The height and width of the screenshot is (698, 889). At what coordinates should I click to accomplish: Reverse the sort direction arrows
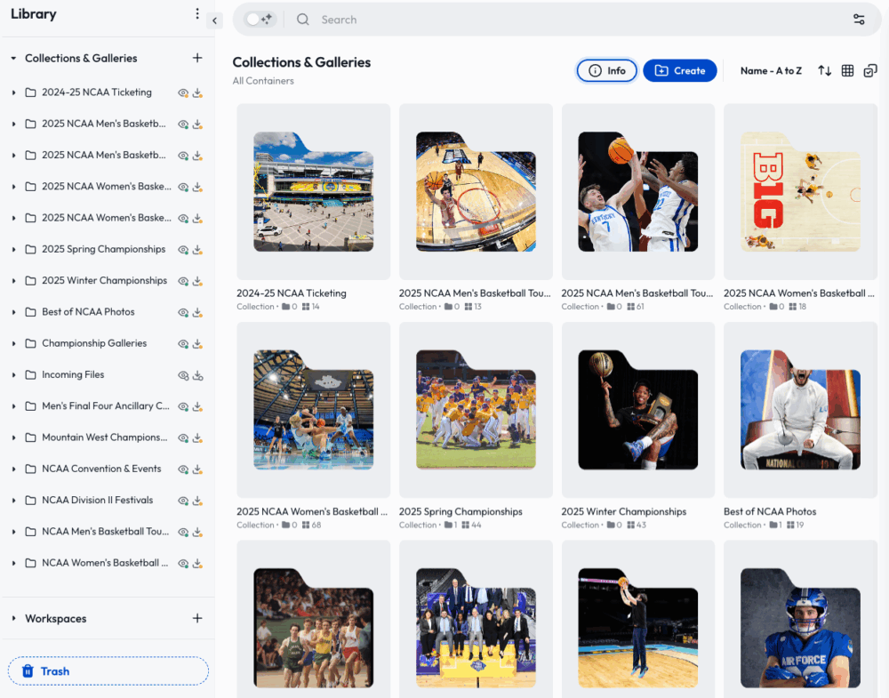click(x=824, y=71)
